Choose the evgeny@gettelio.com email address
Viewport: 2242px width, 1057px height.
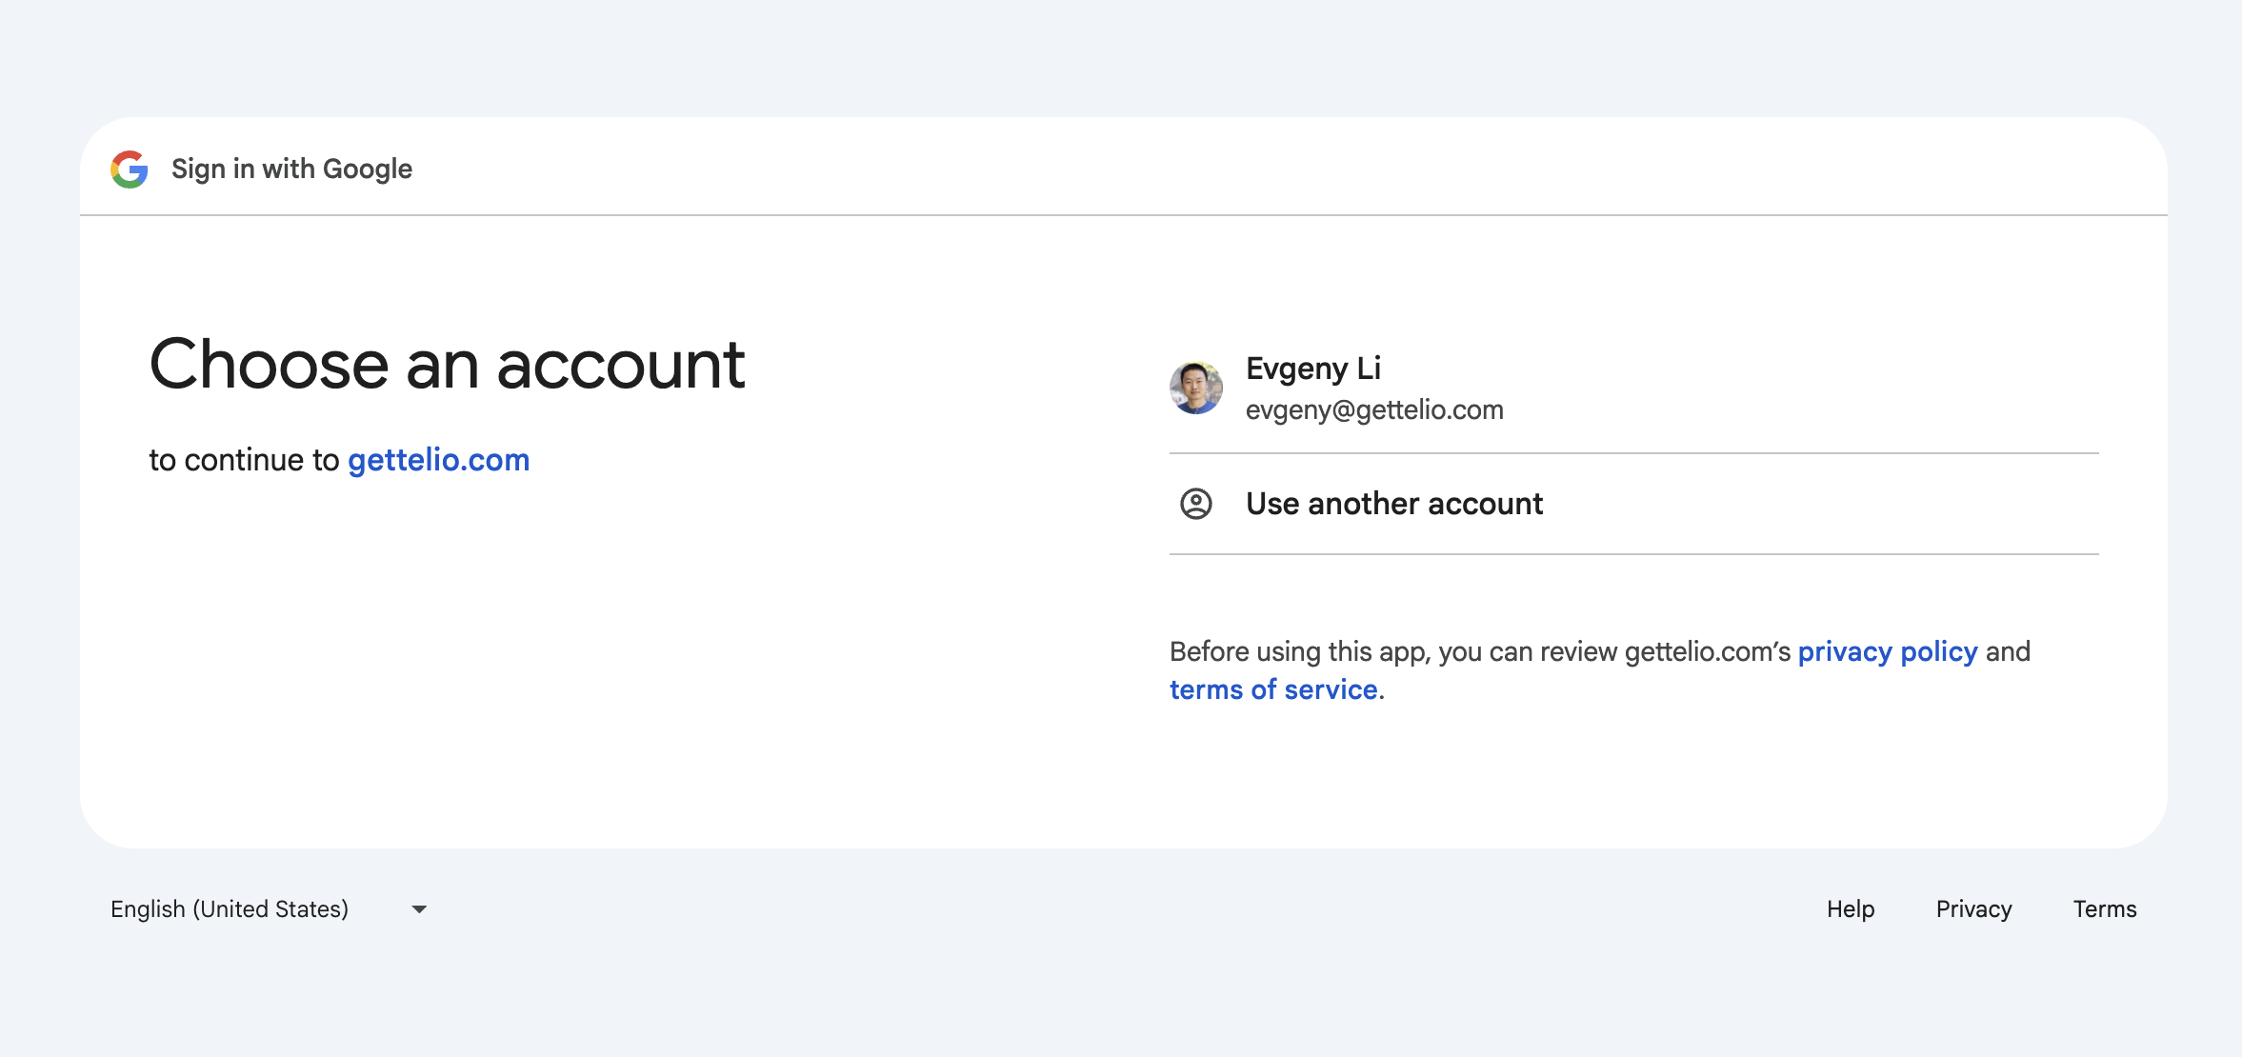[1373, 410]
